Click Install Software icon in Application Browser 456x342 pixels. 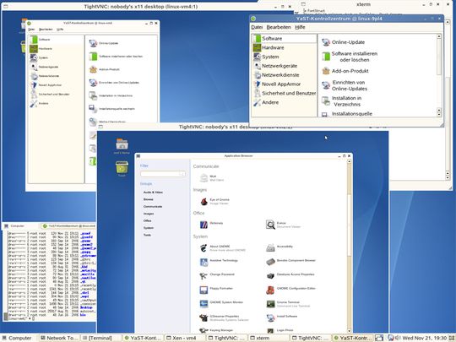click(x=270, y=318)
